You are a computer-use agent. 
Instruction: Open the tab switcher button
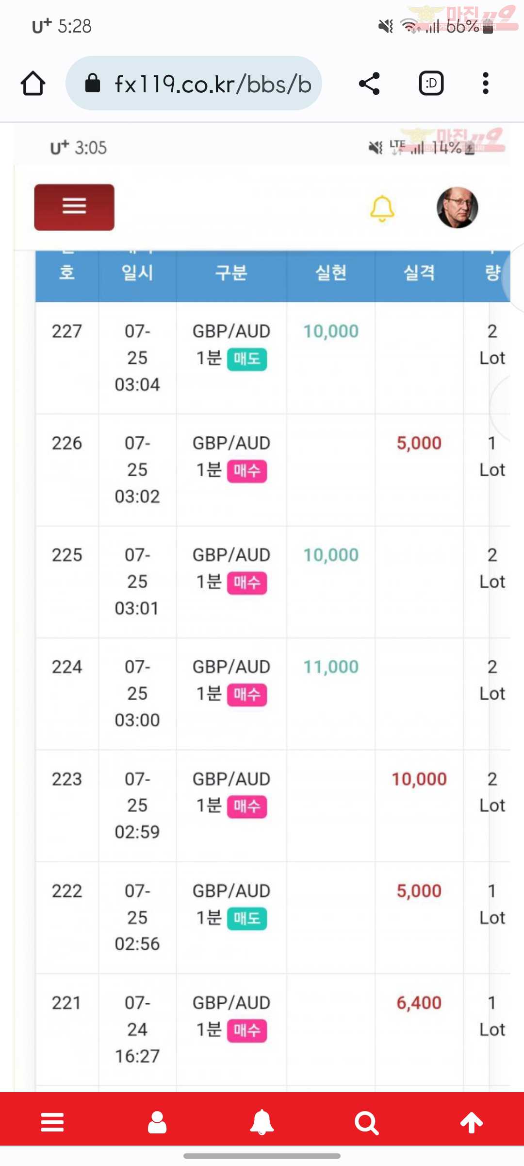[x=431, y=83]
